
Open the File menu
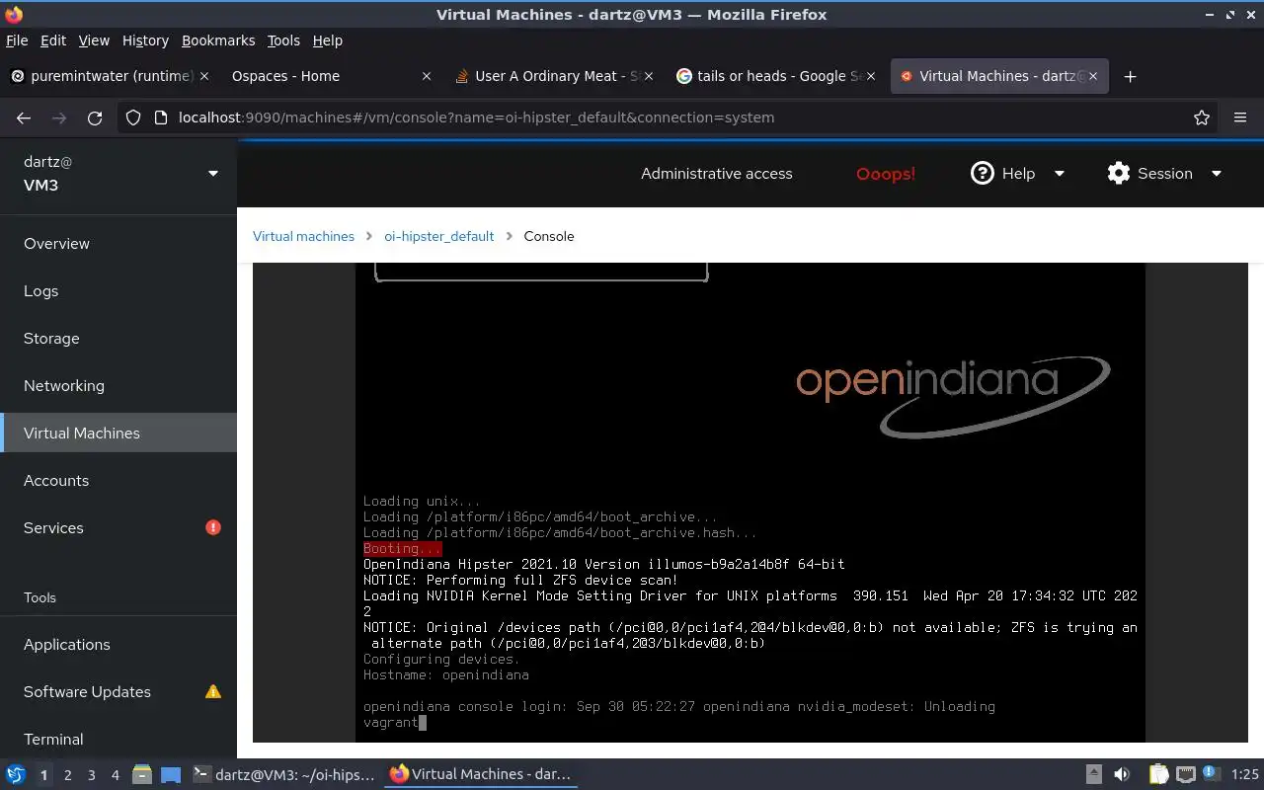pos(17,40)
